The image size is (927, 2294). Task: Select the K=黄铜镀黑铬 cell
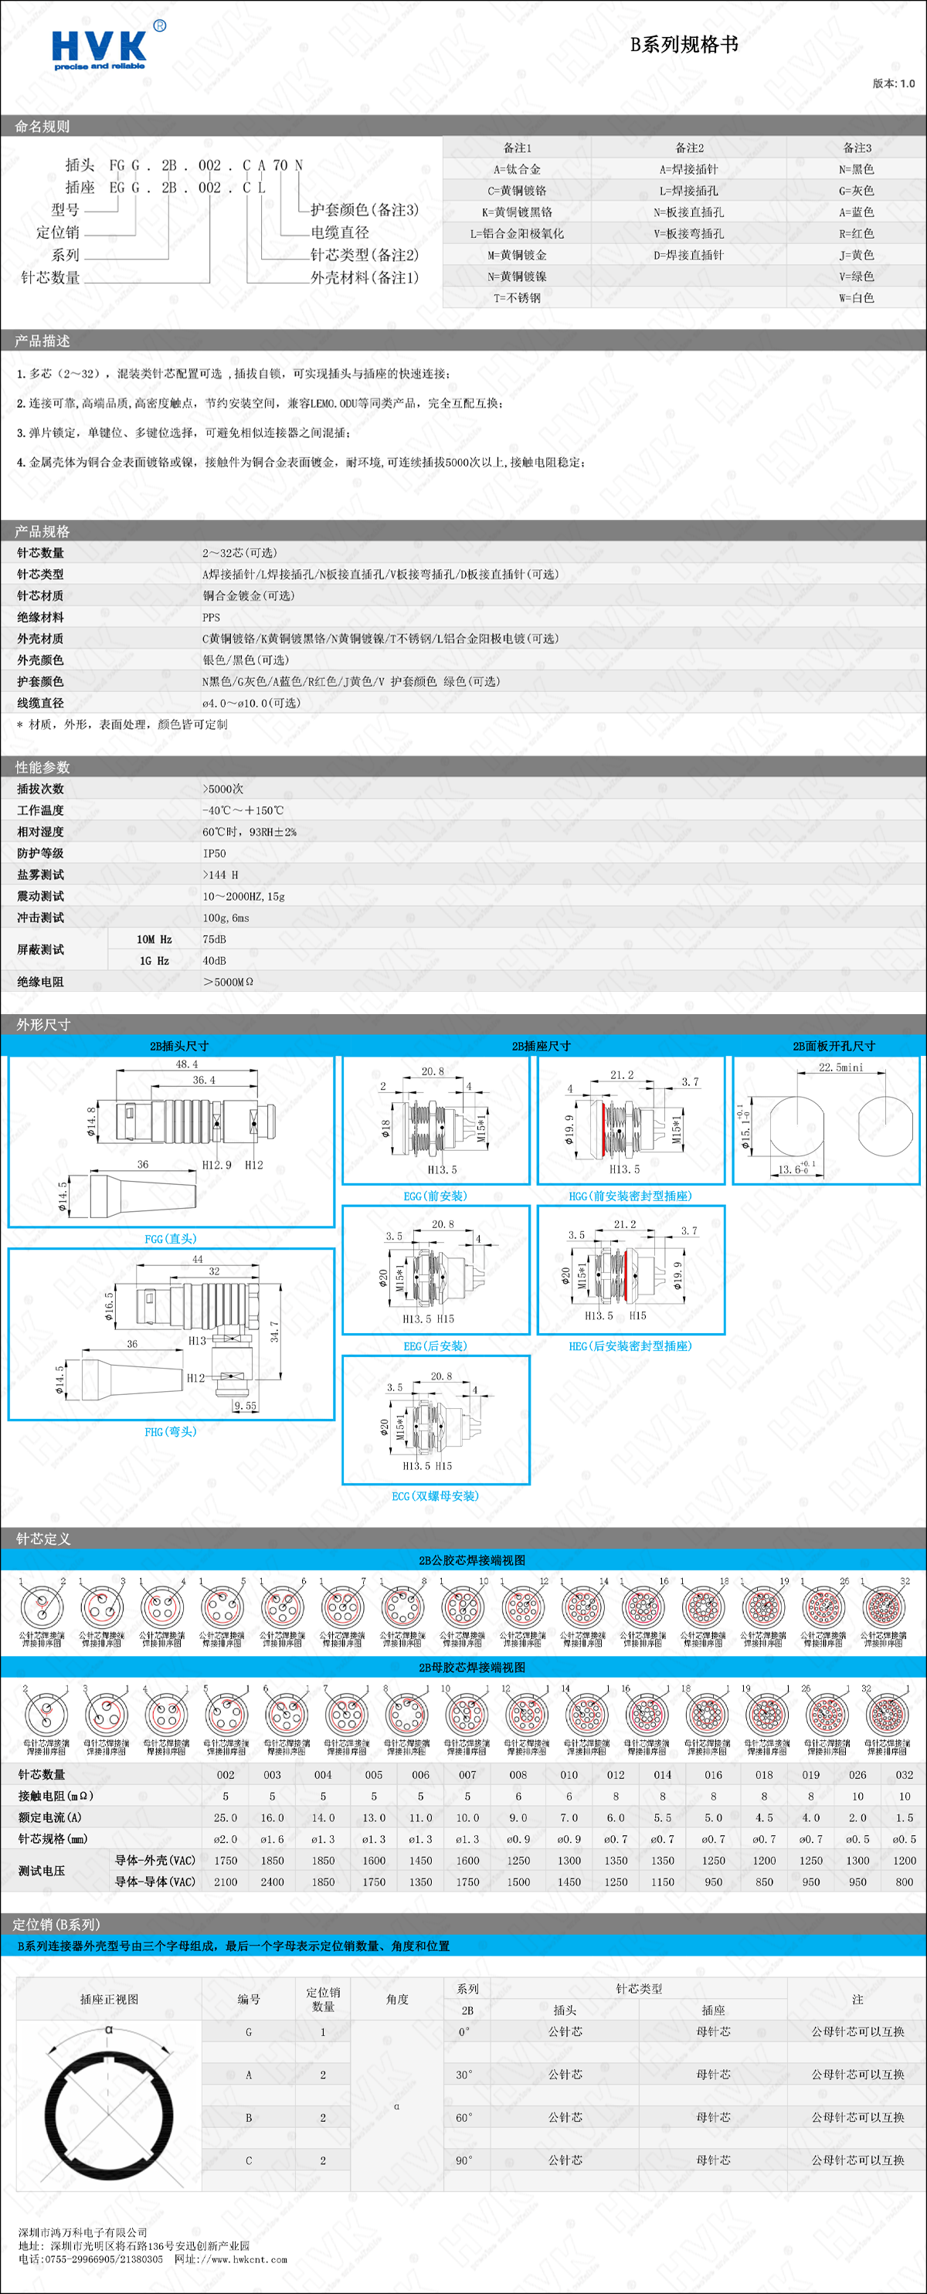pos(517,212)
